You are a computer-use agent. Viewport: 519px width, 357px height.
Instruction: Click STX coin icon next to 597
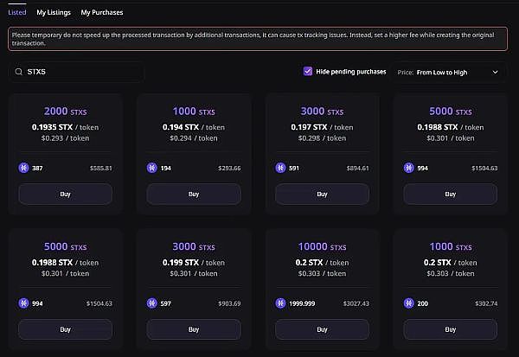(152, 303)
